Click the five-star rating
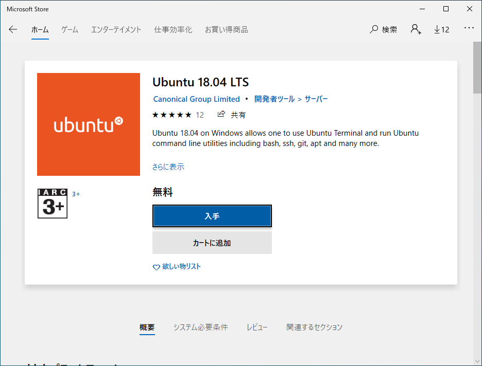 click(172, 115)
